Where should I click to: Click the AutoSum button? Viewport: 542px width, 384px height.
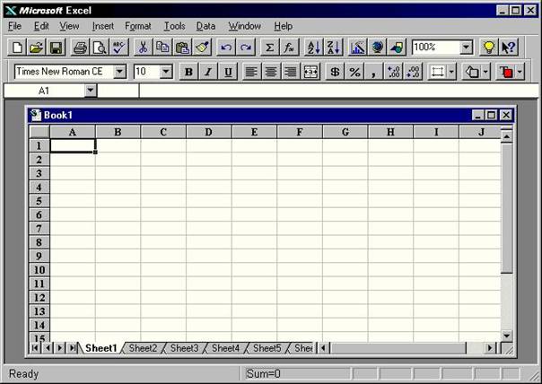(x=269, y=48)
